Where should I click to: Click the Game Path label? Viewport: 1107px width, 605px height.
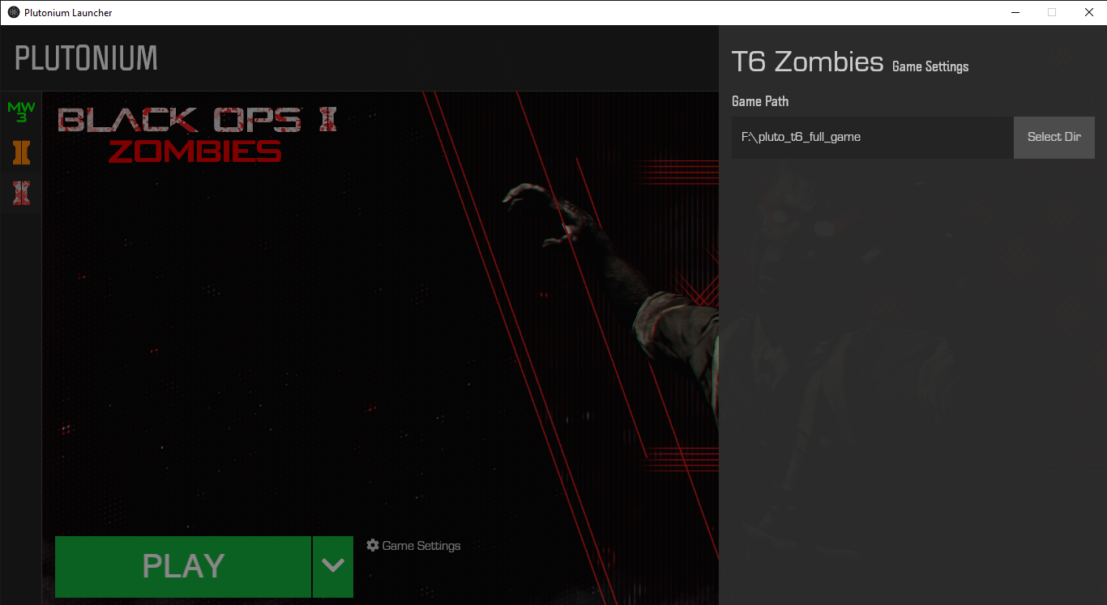[760, 101]
